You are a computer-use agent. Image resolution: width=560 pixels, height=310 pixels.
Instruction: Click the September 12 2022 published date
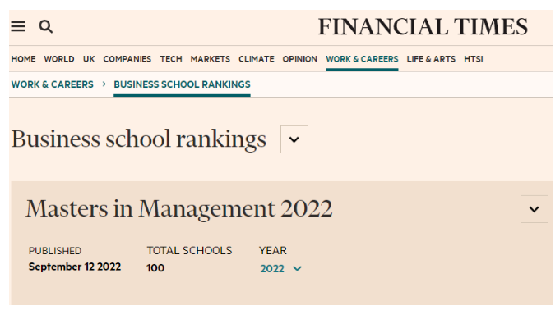75,267
